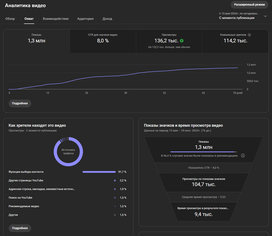Image resolution: width=272 pixels, height=236 pixels.
Task: Click the info icon in the impressions funnel
Action: 243,156
